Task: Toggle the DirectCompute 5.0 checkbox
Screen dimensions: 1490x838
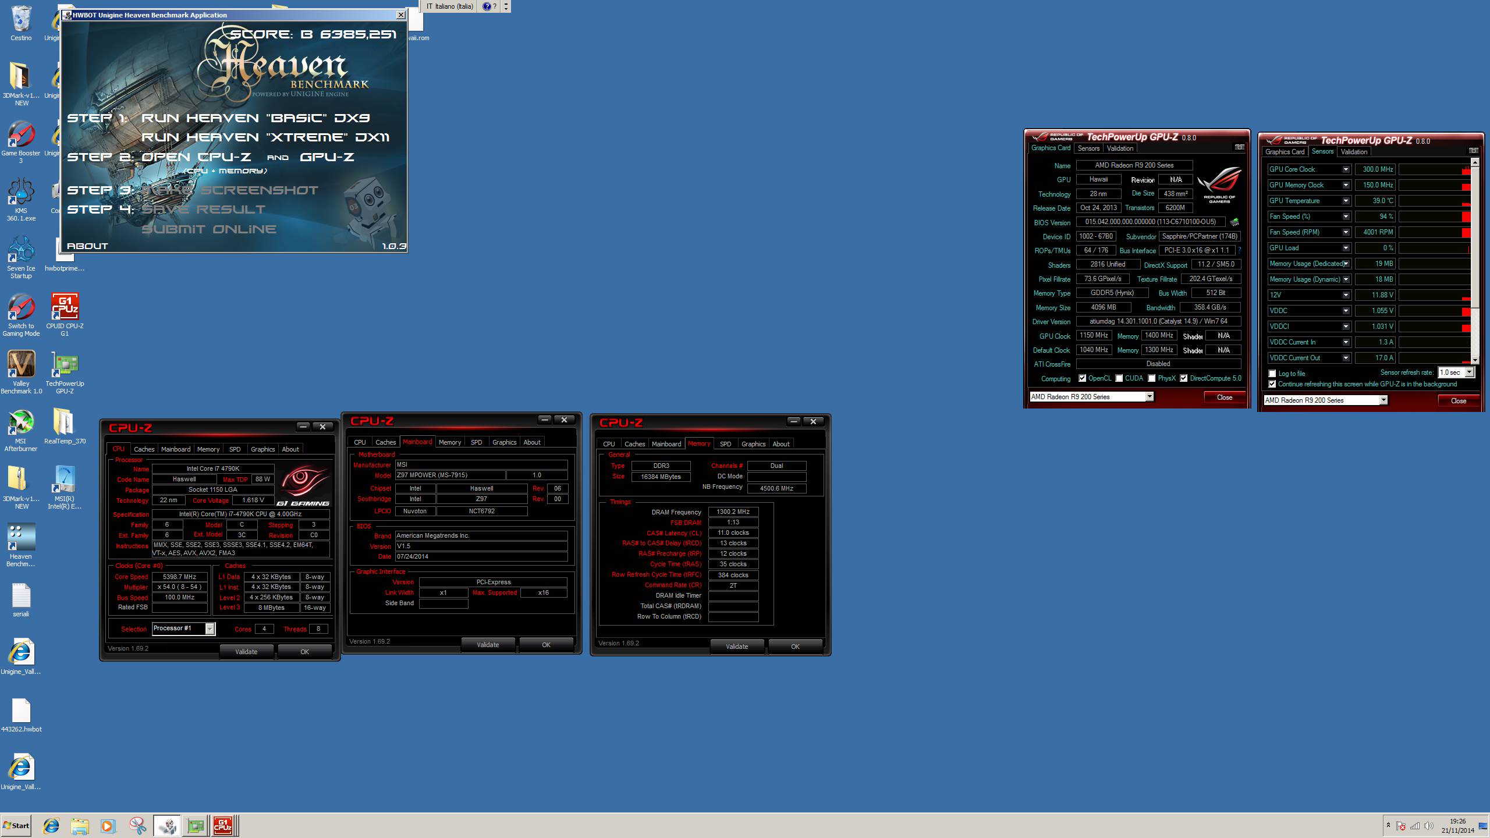Action: tap(1183, 378)
